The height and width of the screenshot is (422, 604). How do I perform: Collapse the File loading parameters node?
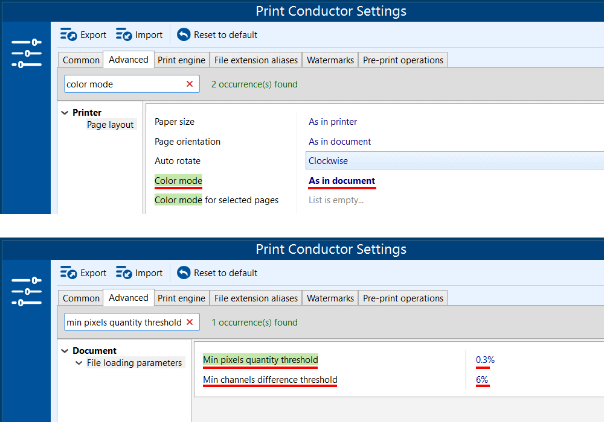pyautogui.click(x=79, y=363)
